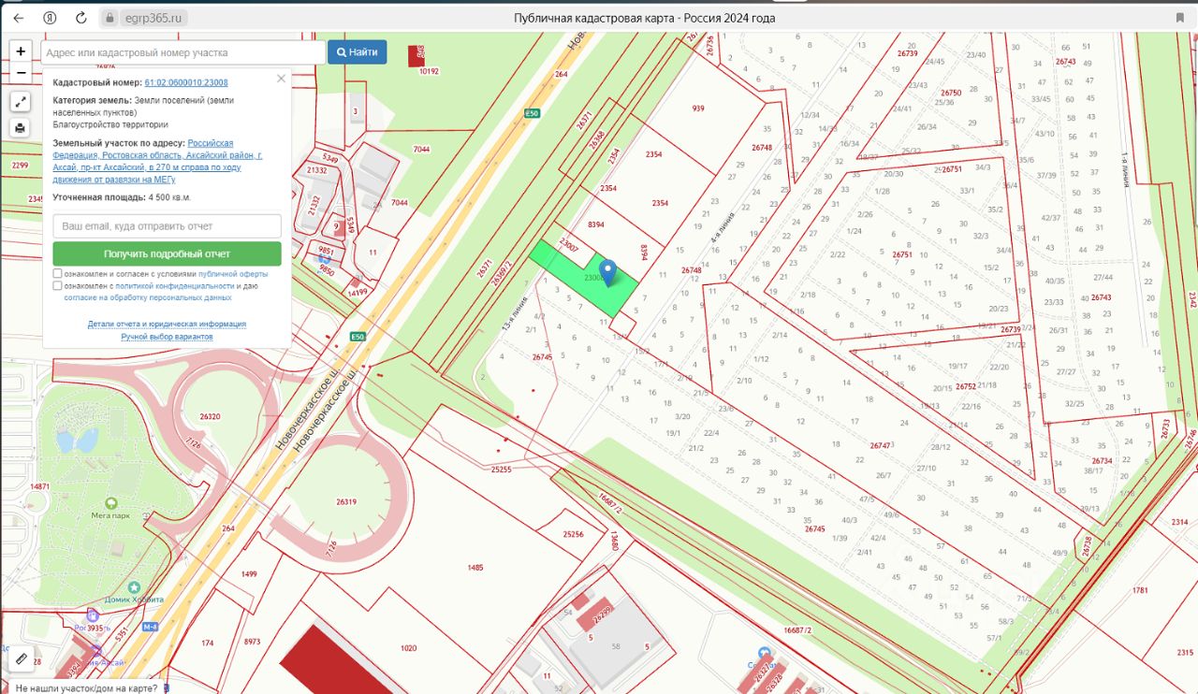The width and height of the screenshot is (1198, 694).
Task: Click the 4-я линия street label
Action: coord(722,230)
